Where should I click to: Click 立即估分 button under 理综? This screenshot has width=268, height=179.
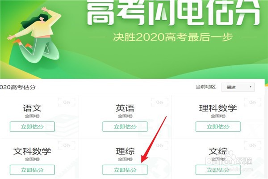125,170
